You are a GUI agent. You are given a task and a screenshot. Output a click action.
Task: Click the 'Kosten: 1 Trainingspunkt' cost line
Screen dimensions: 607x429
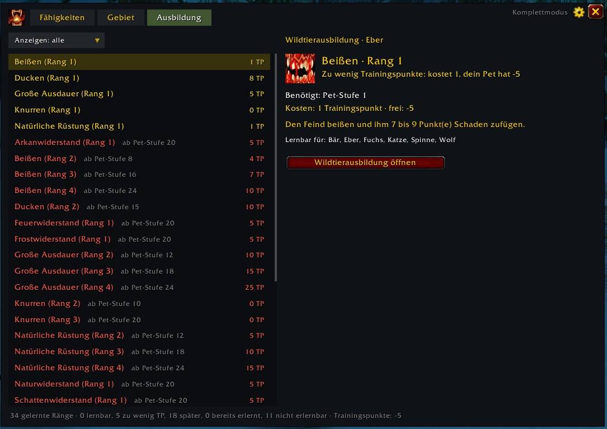[350, 109]
